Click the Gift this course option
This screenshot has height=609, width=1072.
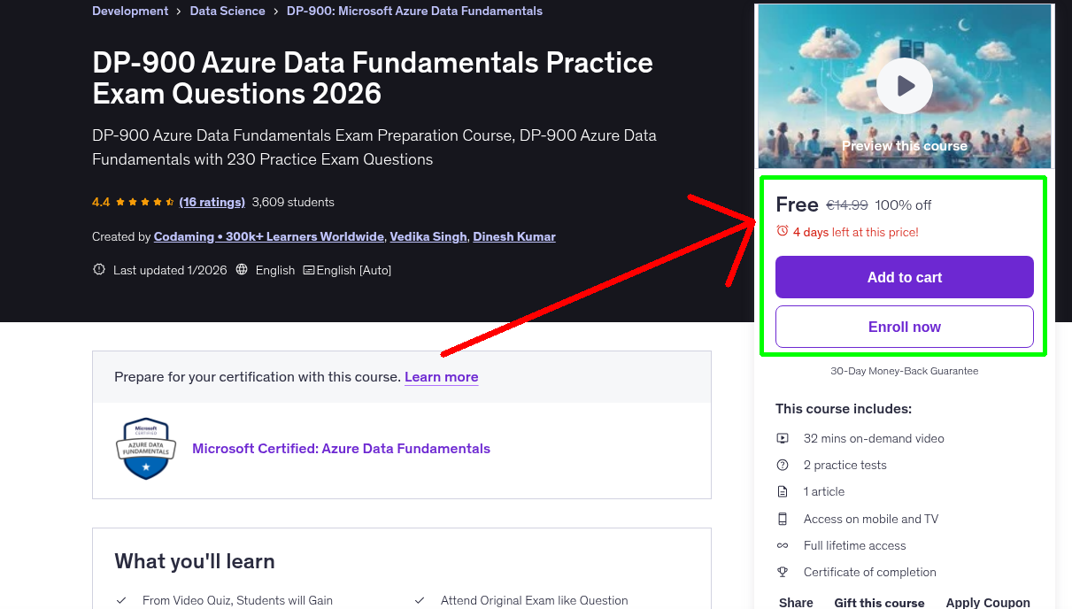click(879, 602)
